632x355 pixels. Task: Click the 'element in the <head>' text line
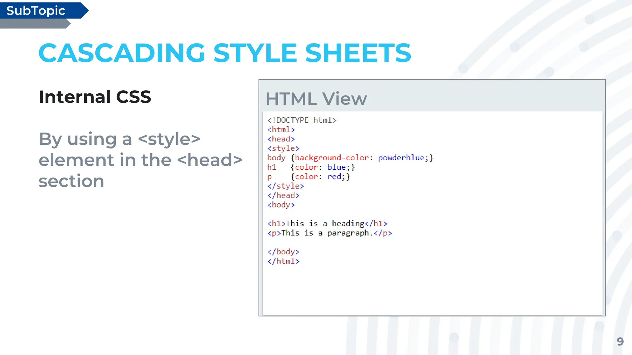140,160
